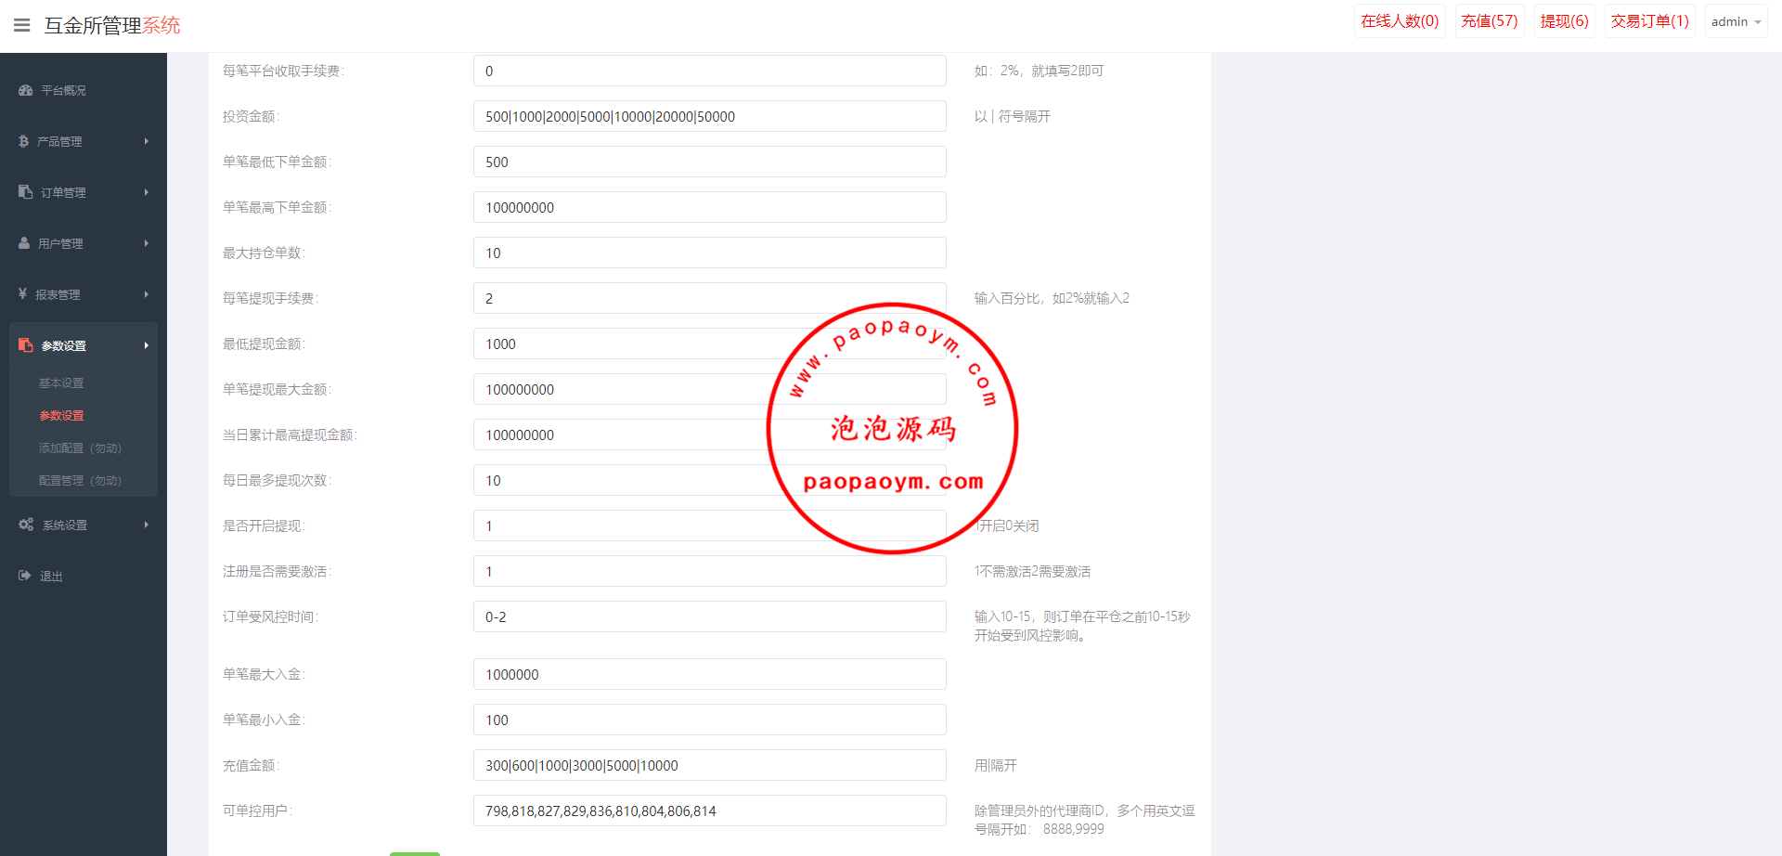Viewport: 1782px width, 856px height.
Task: Expand the 产品管理 submenu arrow
Action: pos(147,141)
